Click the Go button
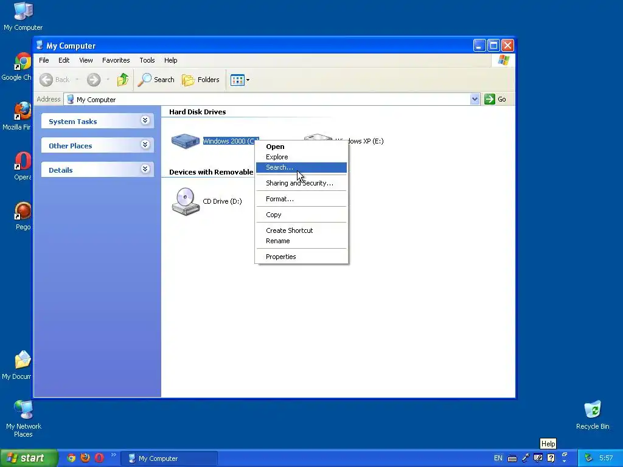This screenshot has height=467, width=623. pyautogui.click(x=495, y=99)
